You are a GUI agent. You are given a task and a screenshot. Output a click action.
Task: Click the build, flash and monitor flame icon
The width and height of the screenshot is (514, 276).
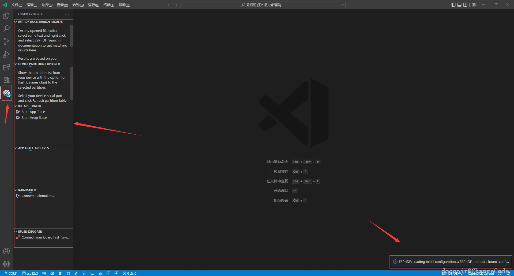(x=100, y=273)
